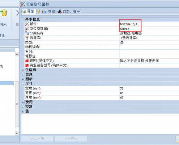
Task: Collapse the 基本信息 section
Action: pyautogui.click(x=23, y=20)
